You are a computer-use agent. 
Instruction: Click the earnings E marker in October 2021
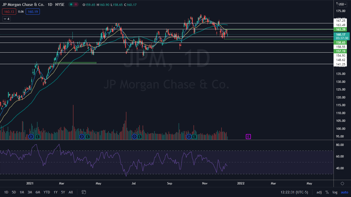(194, 136)
